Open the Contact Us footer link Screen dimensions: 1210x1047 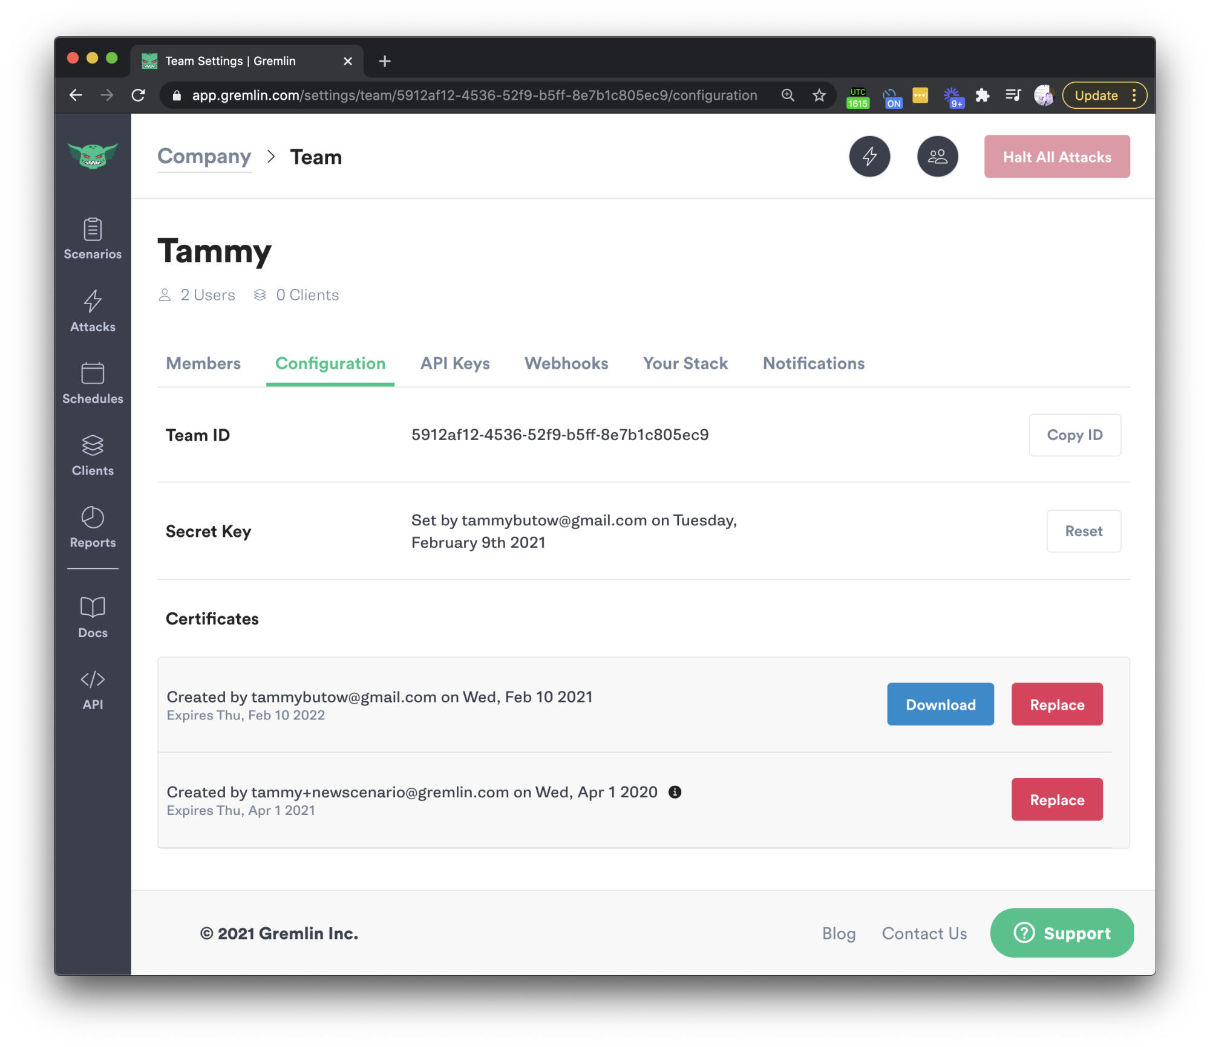coord(924,934)
